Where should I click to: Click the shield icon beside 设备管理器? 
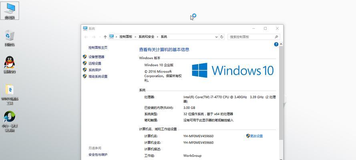[x=84, y=57]
